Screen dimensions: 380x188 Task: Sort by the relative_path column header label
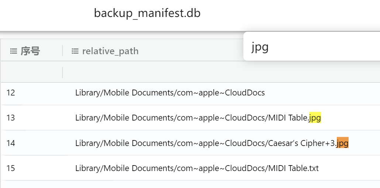(x=110, y=51)
